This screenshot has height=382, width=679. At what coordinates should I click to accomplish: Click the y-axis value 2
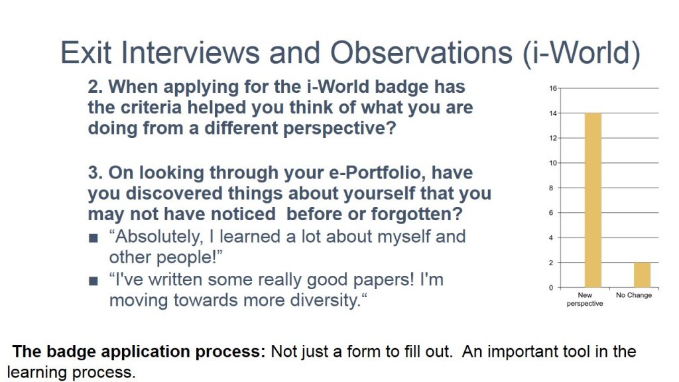pos(551,263)
